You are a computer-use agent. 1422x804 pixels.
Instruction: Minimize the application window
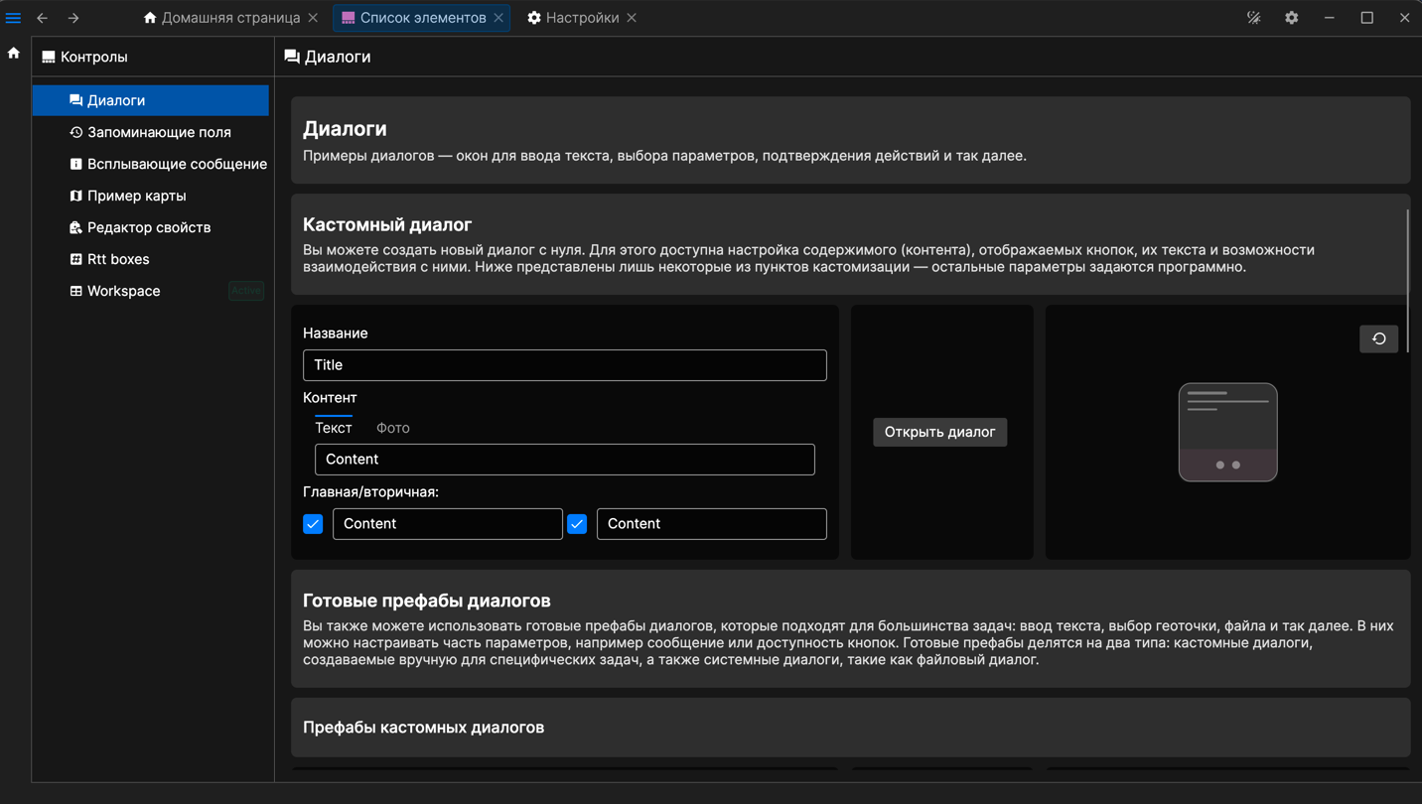pyautogui.click(x=1330, y=18)
